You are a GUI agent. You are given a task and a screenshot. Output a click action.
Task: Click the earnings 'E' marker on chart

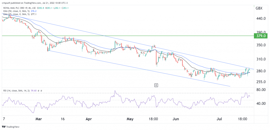pyautogui.click(x=156, y=85)
